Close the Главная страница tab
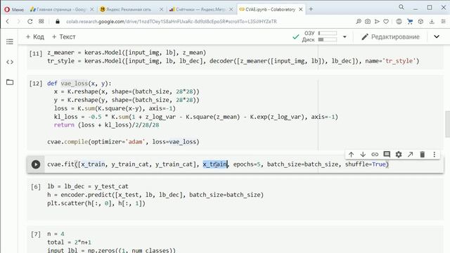 click(x=92, y=9)
